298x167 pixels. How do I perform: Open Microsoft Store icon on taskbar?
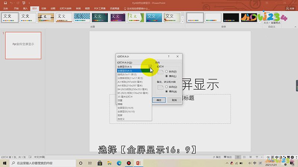pos(100,163)
